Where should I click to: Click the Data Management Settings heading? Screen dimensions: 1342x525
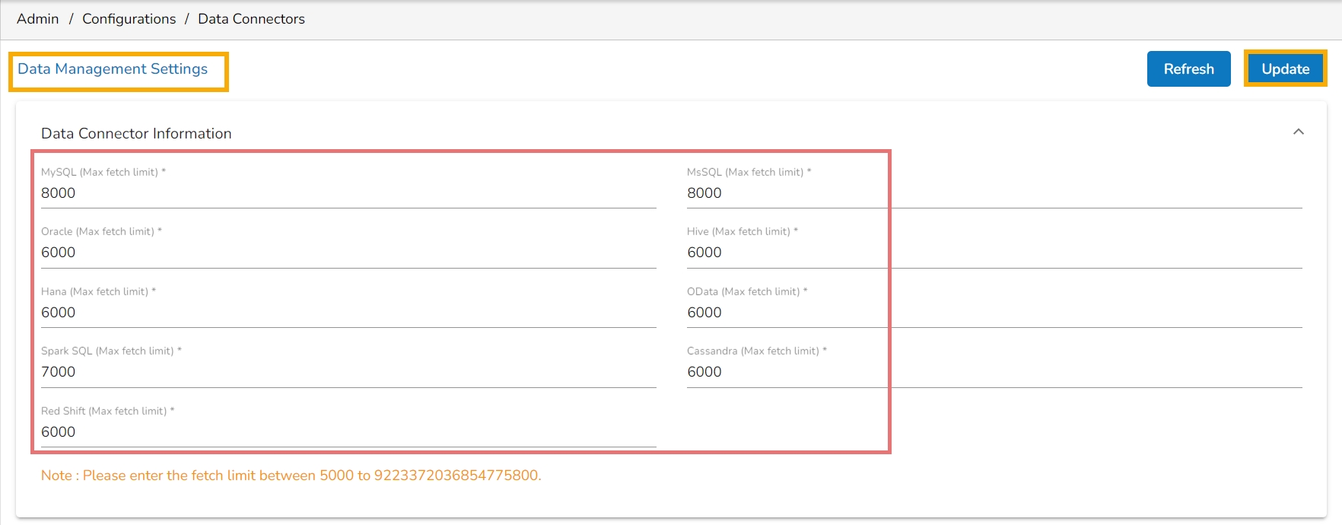point(113,69)
